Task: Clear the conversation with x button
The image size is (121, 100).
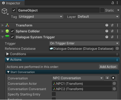Action: click(107, 78)
